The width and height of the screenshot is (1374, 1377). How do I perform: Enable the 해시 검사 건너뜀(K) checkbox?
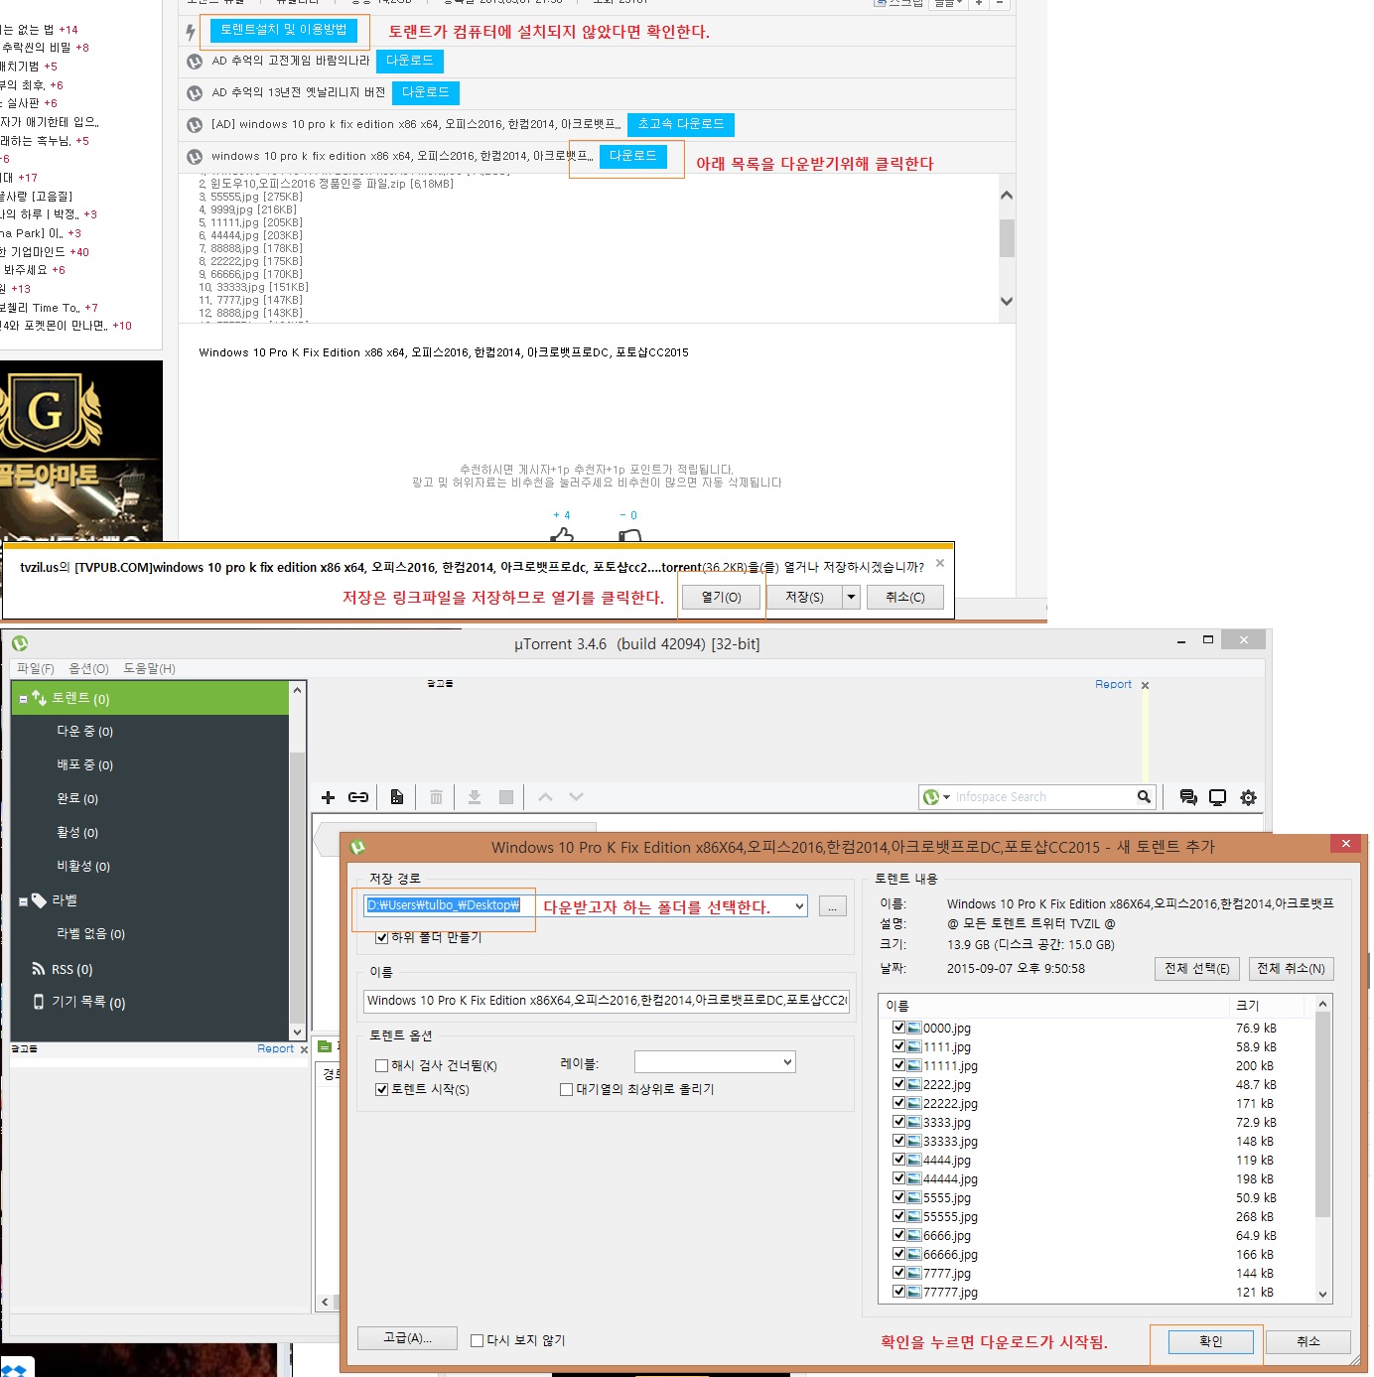tap(381, 1065)
